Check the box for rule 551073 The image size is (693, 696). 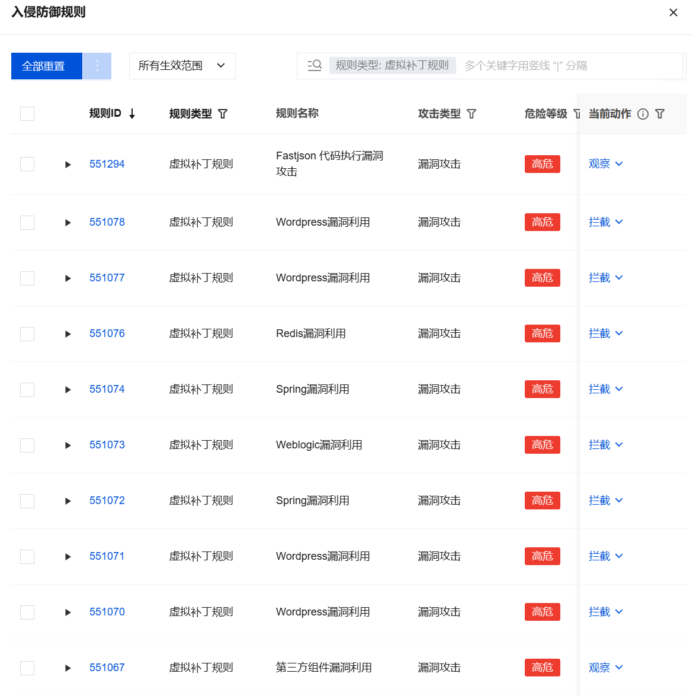pos(27,445)
